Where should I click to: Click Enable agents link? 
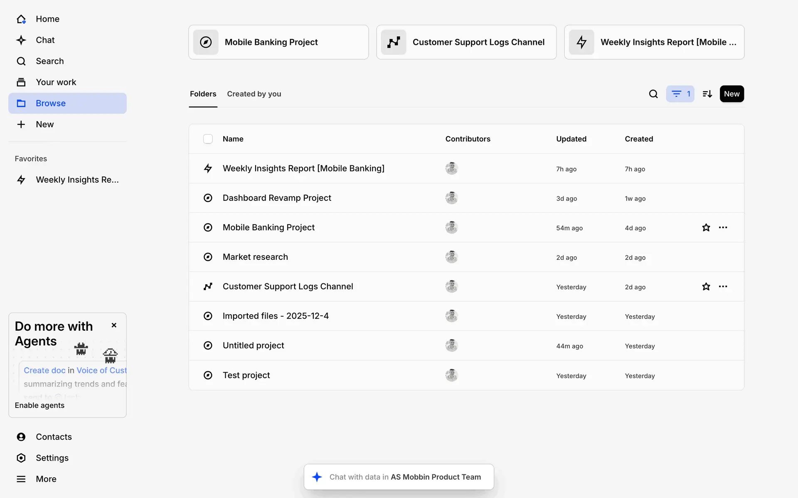coord(39,405)
